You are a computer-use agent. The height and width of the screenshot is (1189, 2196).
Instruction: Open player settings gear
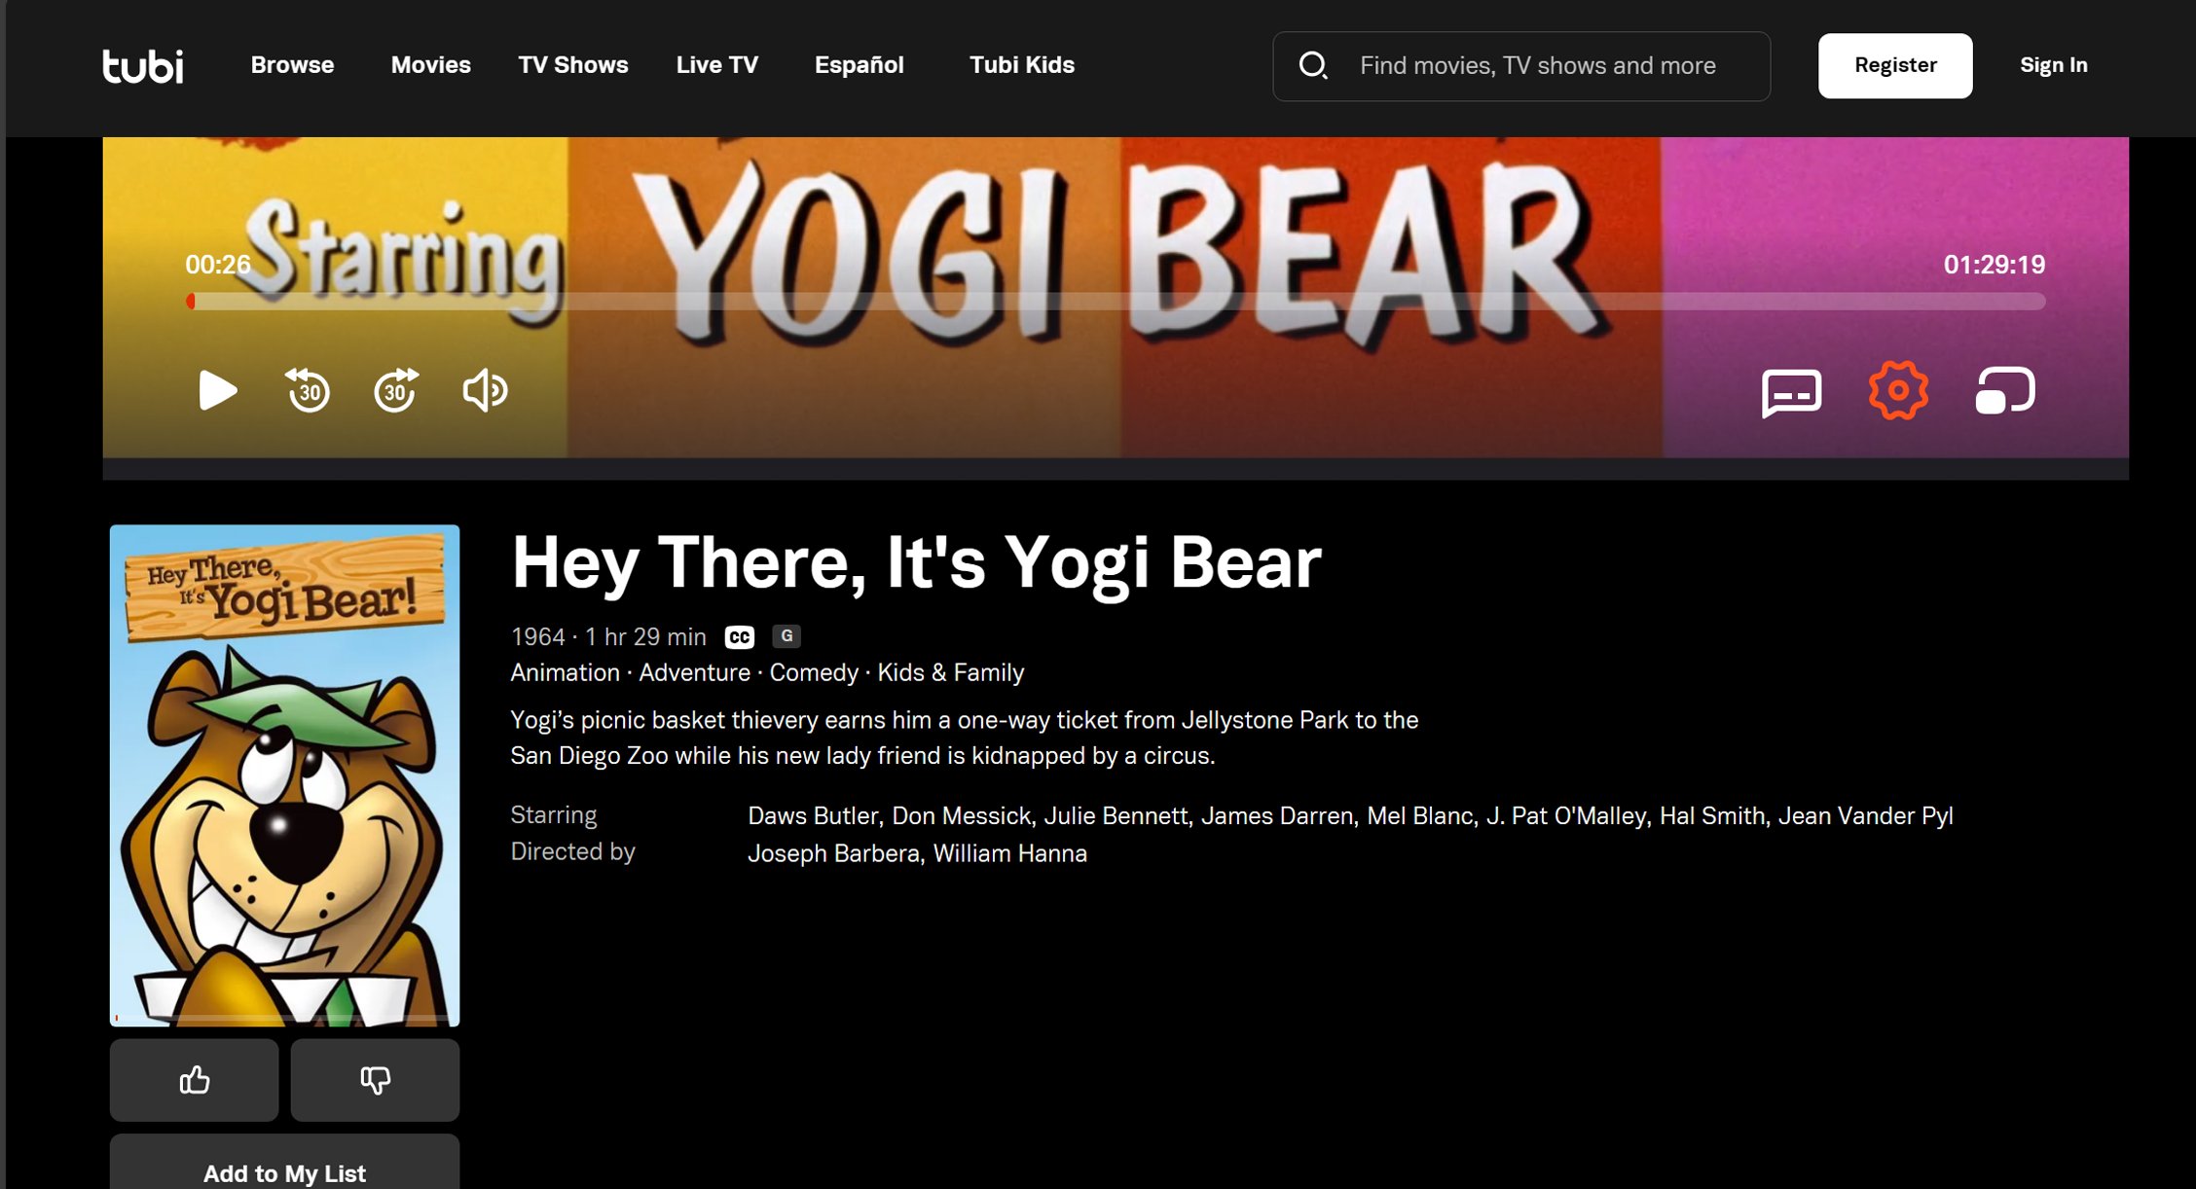[x=1898, y=390]
